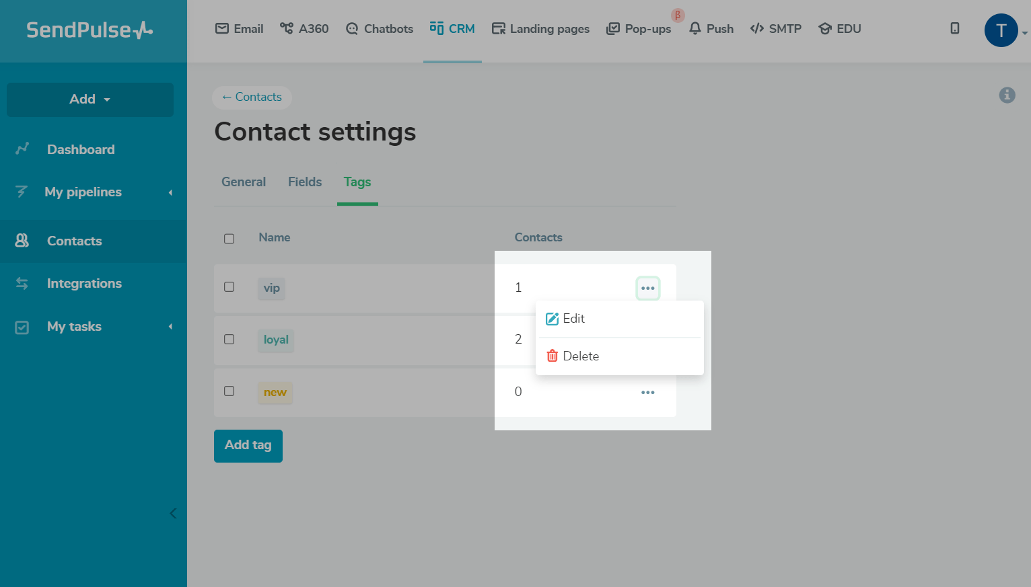Click the yellow new tag label

(x=275, y=393)
